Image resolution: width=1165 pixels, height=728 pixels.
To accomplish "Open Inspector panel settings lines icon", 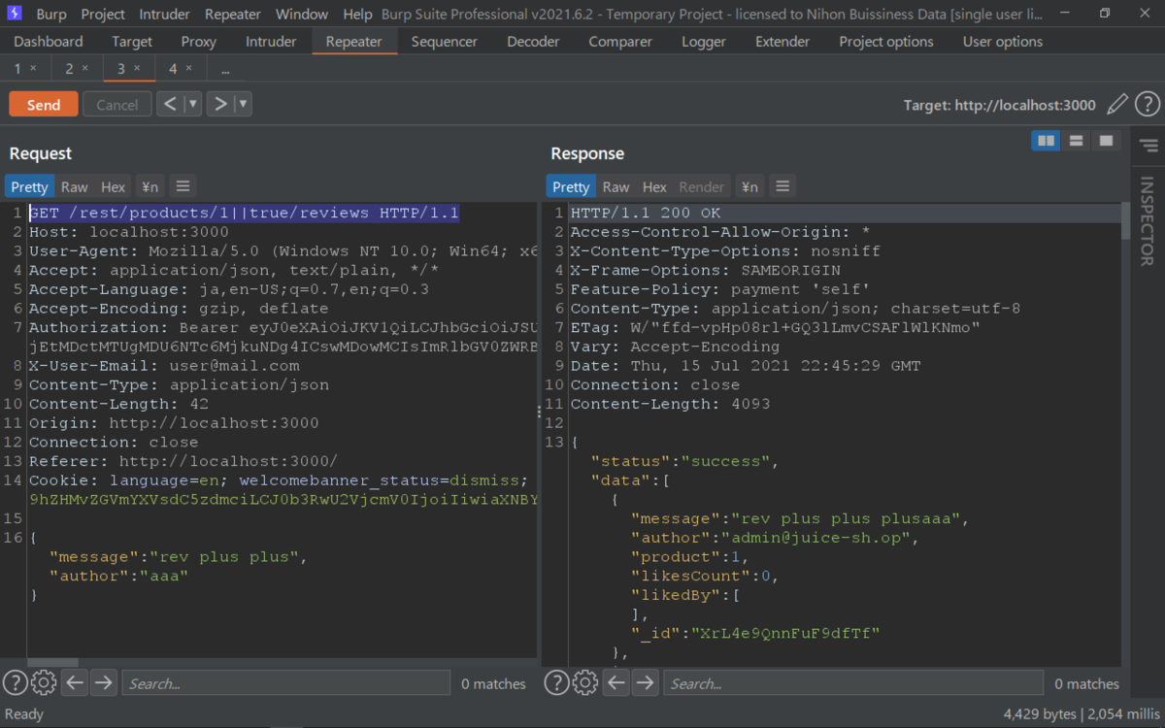I will coord(1148,146).
